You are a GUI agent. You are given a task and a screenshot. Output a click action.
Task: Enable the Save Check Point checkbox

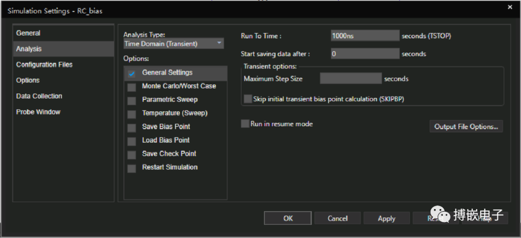[x=132, y=155]
